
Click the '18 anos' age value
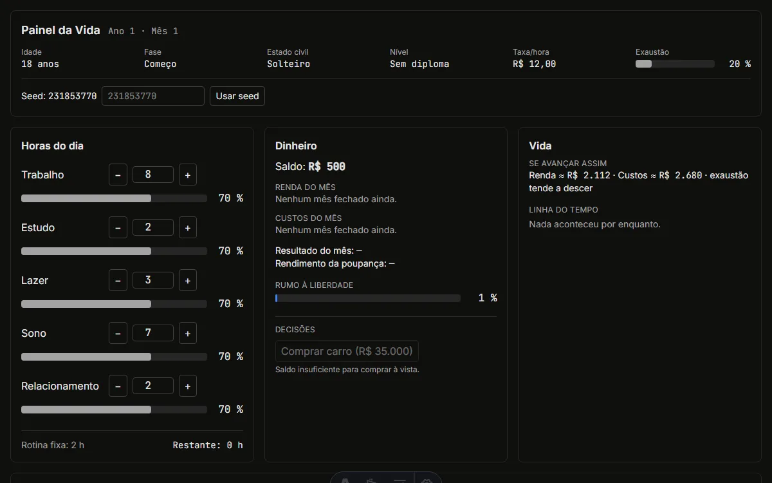(40, 64)
